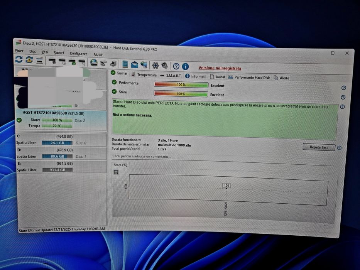Open the Configurare menu
Image resolution: width=360 pixels, height=270 pixels.
coord(78,54)
